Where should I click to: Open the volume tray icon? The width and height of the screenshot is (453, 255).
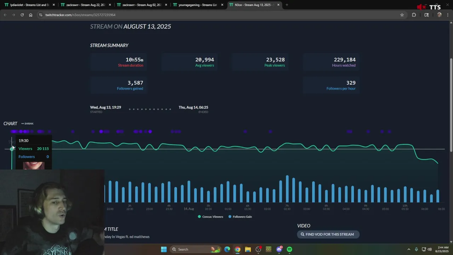coord(430,249)
